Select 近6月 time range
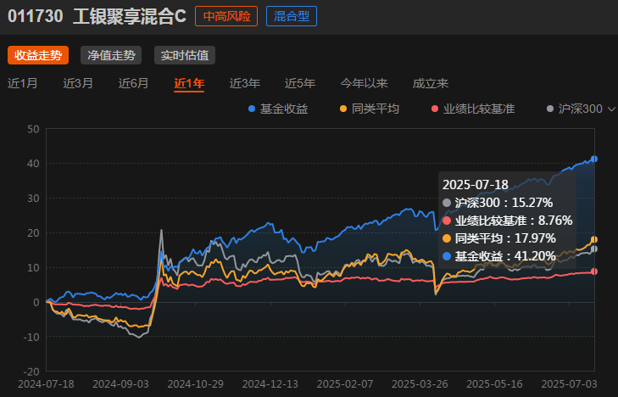 [x=134, y=83]
